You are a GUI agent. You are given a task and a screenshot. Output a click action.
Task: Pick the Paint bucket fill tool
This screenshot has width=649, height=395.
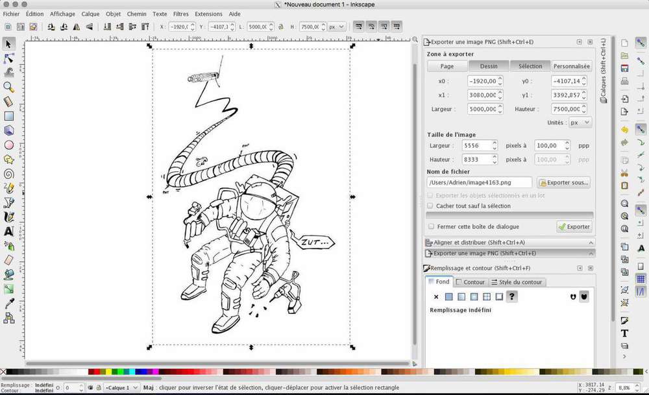click(x=8, y=274)
